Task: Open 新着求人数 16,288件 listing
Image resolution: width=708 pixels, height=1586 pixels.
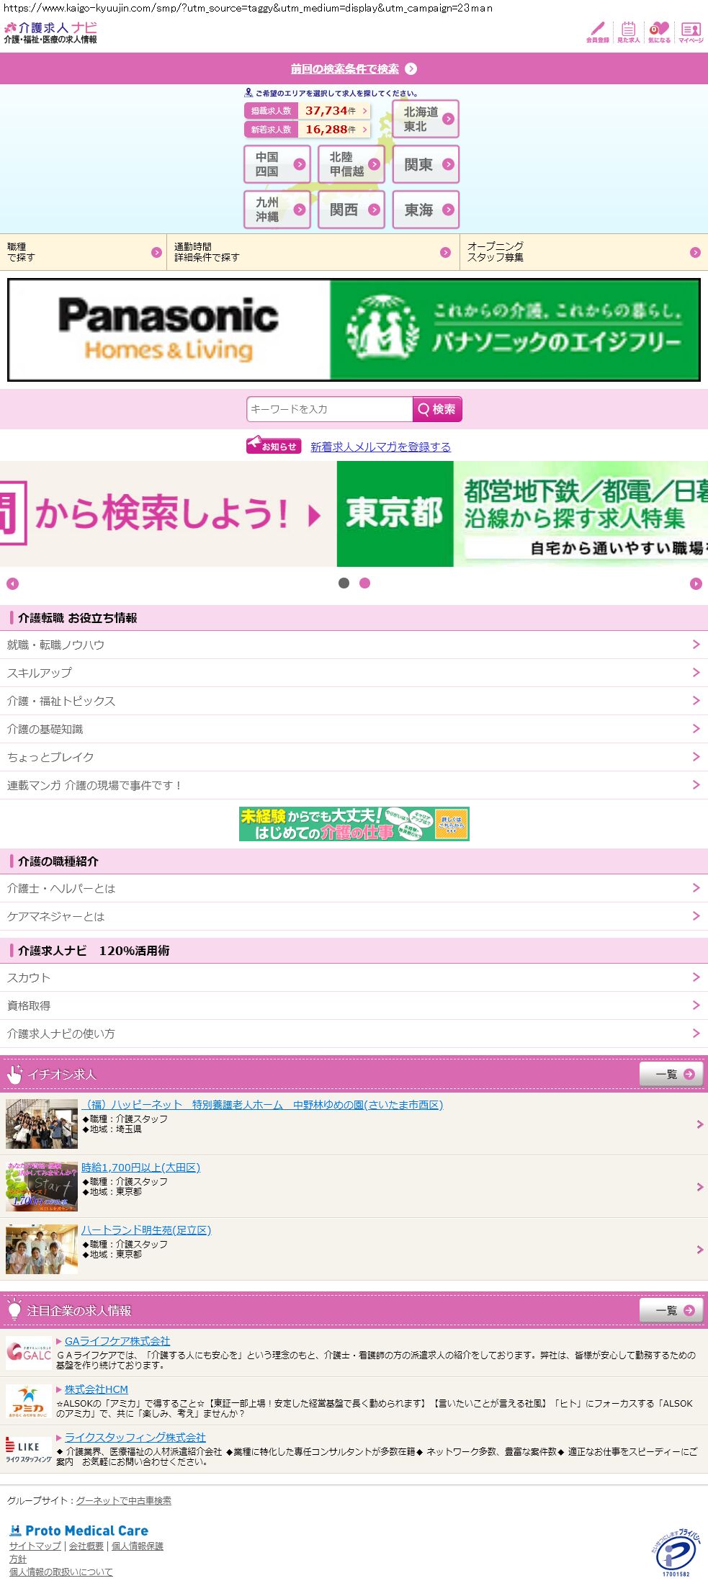Action: click(x=308, y=130)
